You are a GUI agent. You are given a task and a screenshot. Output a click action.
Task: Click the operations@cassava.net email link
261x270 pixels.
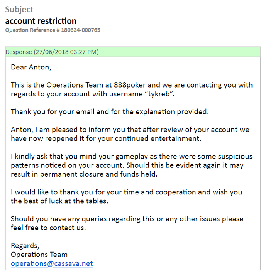point(52,264)
